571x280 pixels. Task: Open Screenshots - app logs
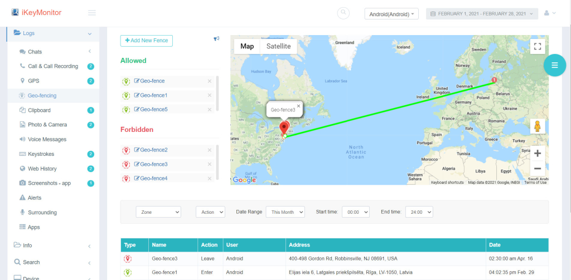[x=53, y=183]
